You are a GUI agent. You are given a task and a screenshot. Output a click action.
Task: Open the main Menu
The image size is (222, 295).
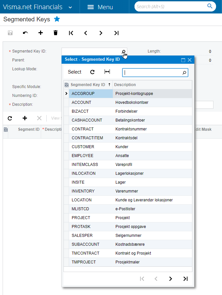100,7
